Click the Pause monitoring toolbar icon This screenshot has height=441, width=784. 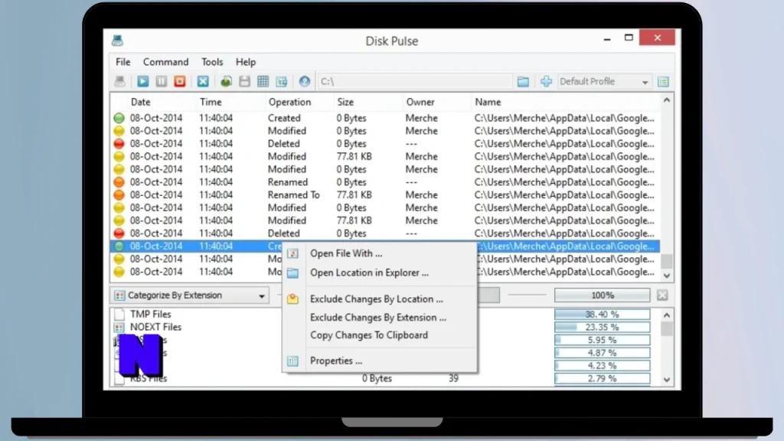[x=161, y=81]
